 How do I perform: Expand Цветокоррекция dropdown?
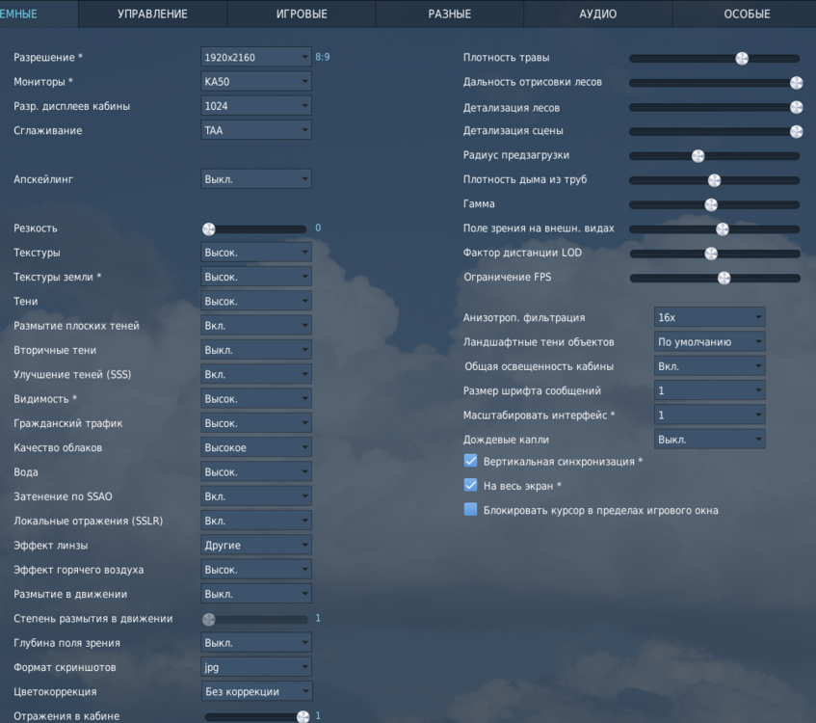pyautogui.click(x=256, y=692)
